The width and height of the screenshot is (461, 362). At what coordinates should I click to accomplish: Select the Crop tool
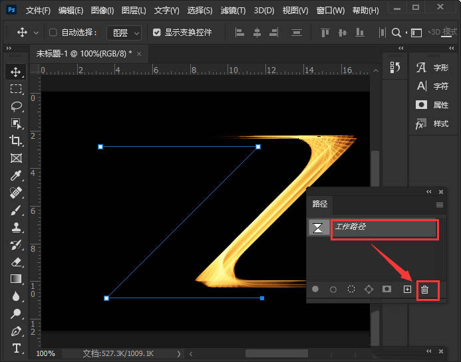coord(15,141)
